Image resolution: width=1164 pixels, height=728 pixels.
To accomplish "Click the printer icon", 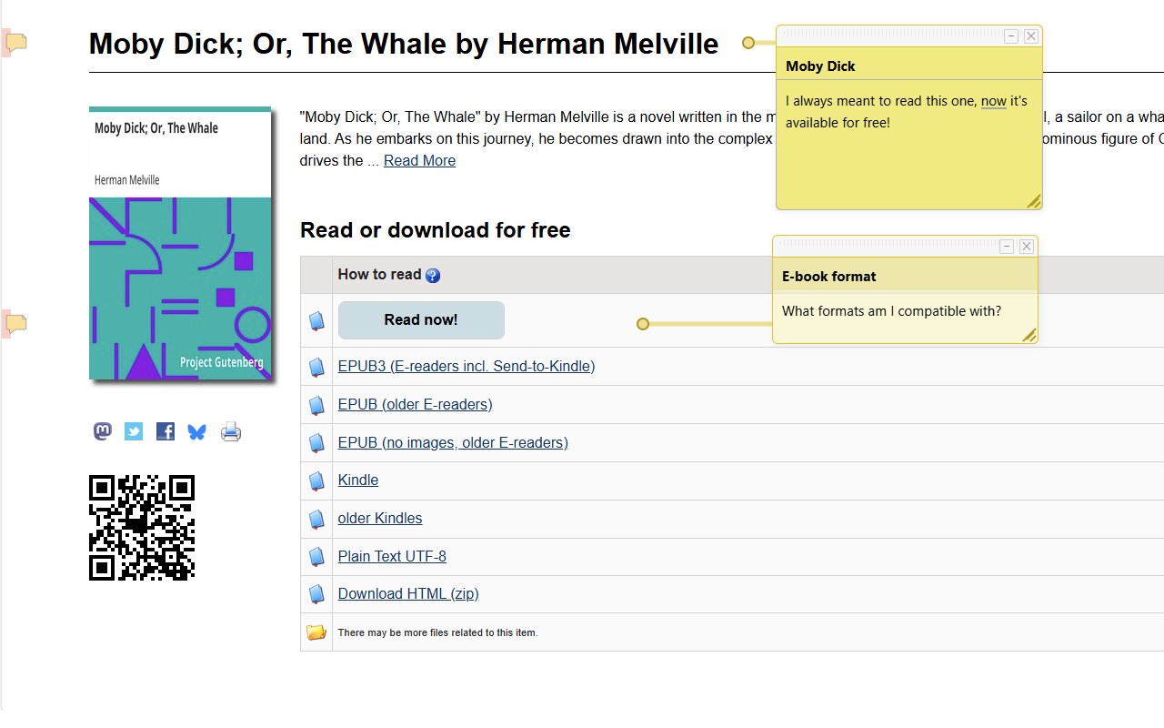I will [231, 431].
